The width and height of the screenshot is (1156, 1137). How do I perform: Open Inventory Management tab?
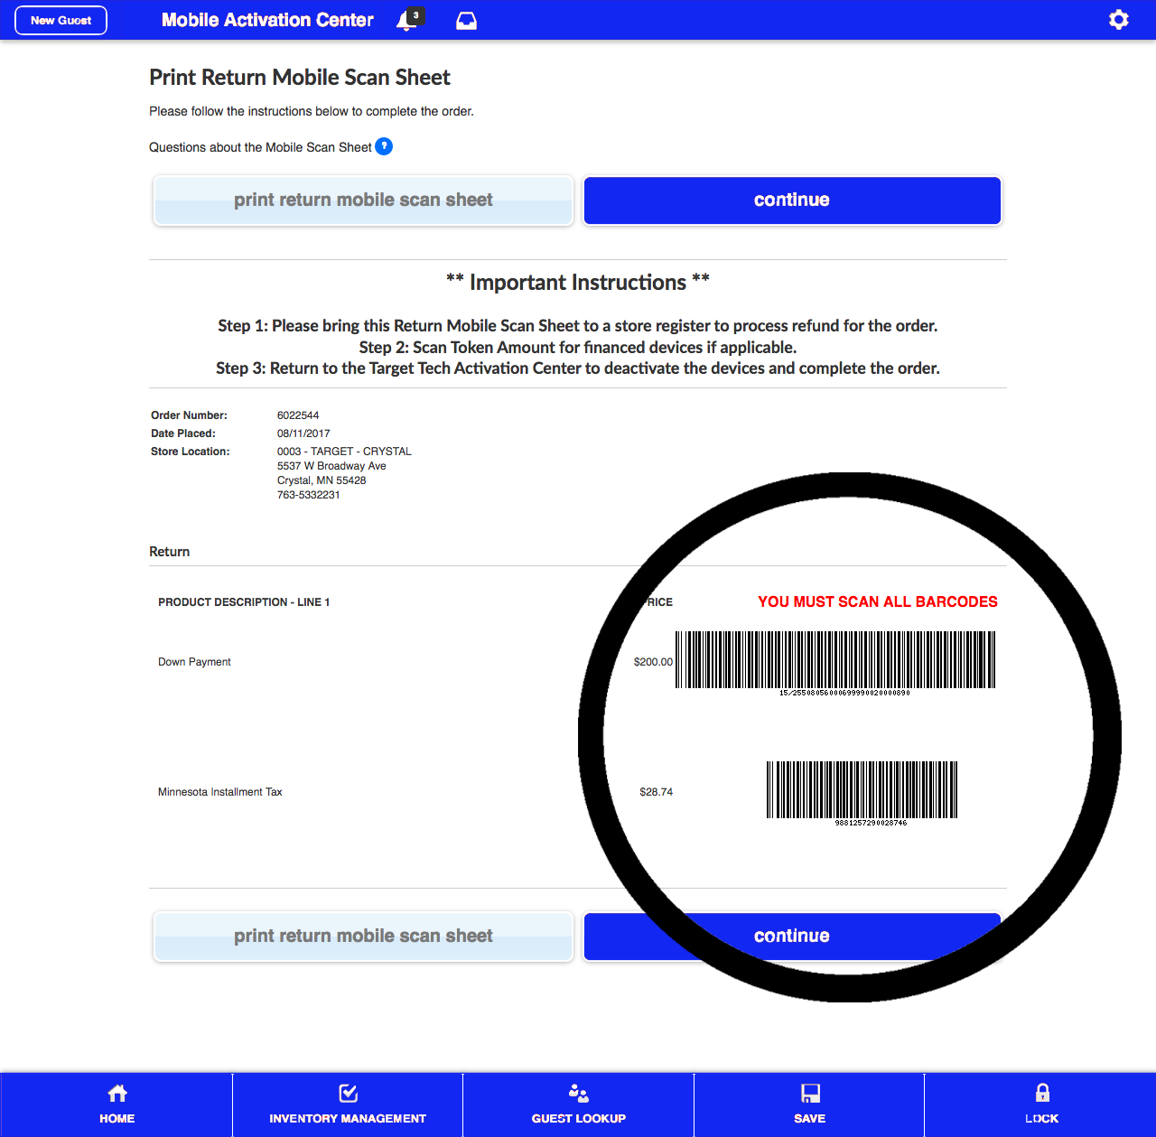(x=348, y=1104)
